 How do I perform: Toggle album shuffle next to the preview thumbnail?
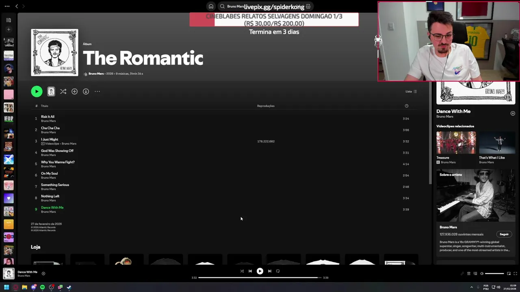(63, 92)
